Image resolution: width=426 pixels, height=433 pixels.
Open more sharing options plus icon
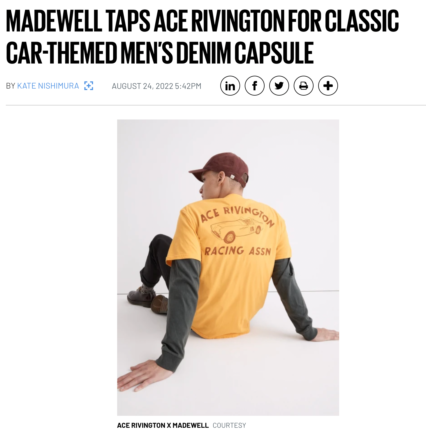tap(328, 86)
